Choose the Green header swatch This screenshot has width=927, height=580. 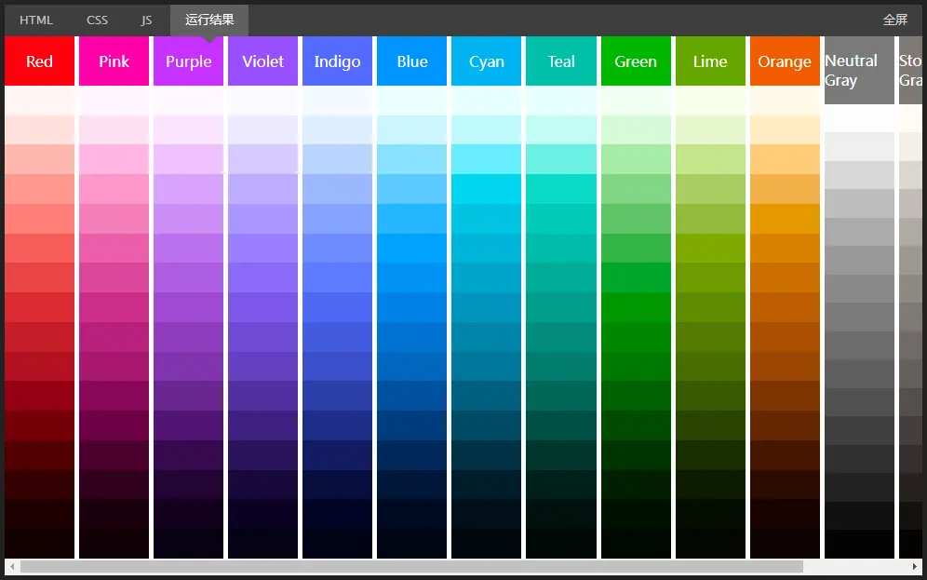[636, 61]
